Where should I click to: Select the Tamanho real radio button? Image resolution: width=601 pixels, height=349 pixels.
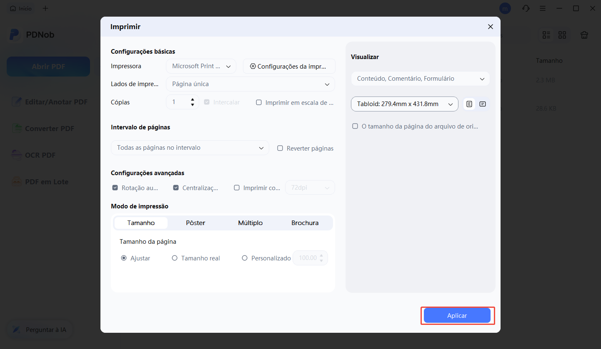pyautogui.click(x=175, y=258)
